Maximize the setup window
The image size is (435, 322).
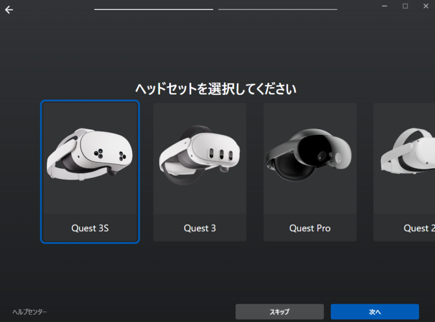pyautogui.click(x=405, y=6)
